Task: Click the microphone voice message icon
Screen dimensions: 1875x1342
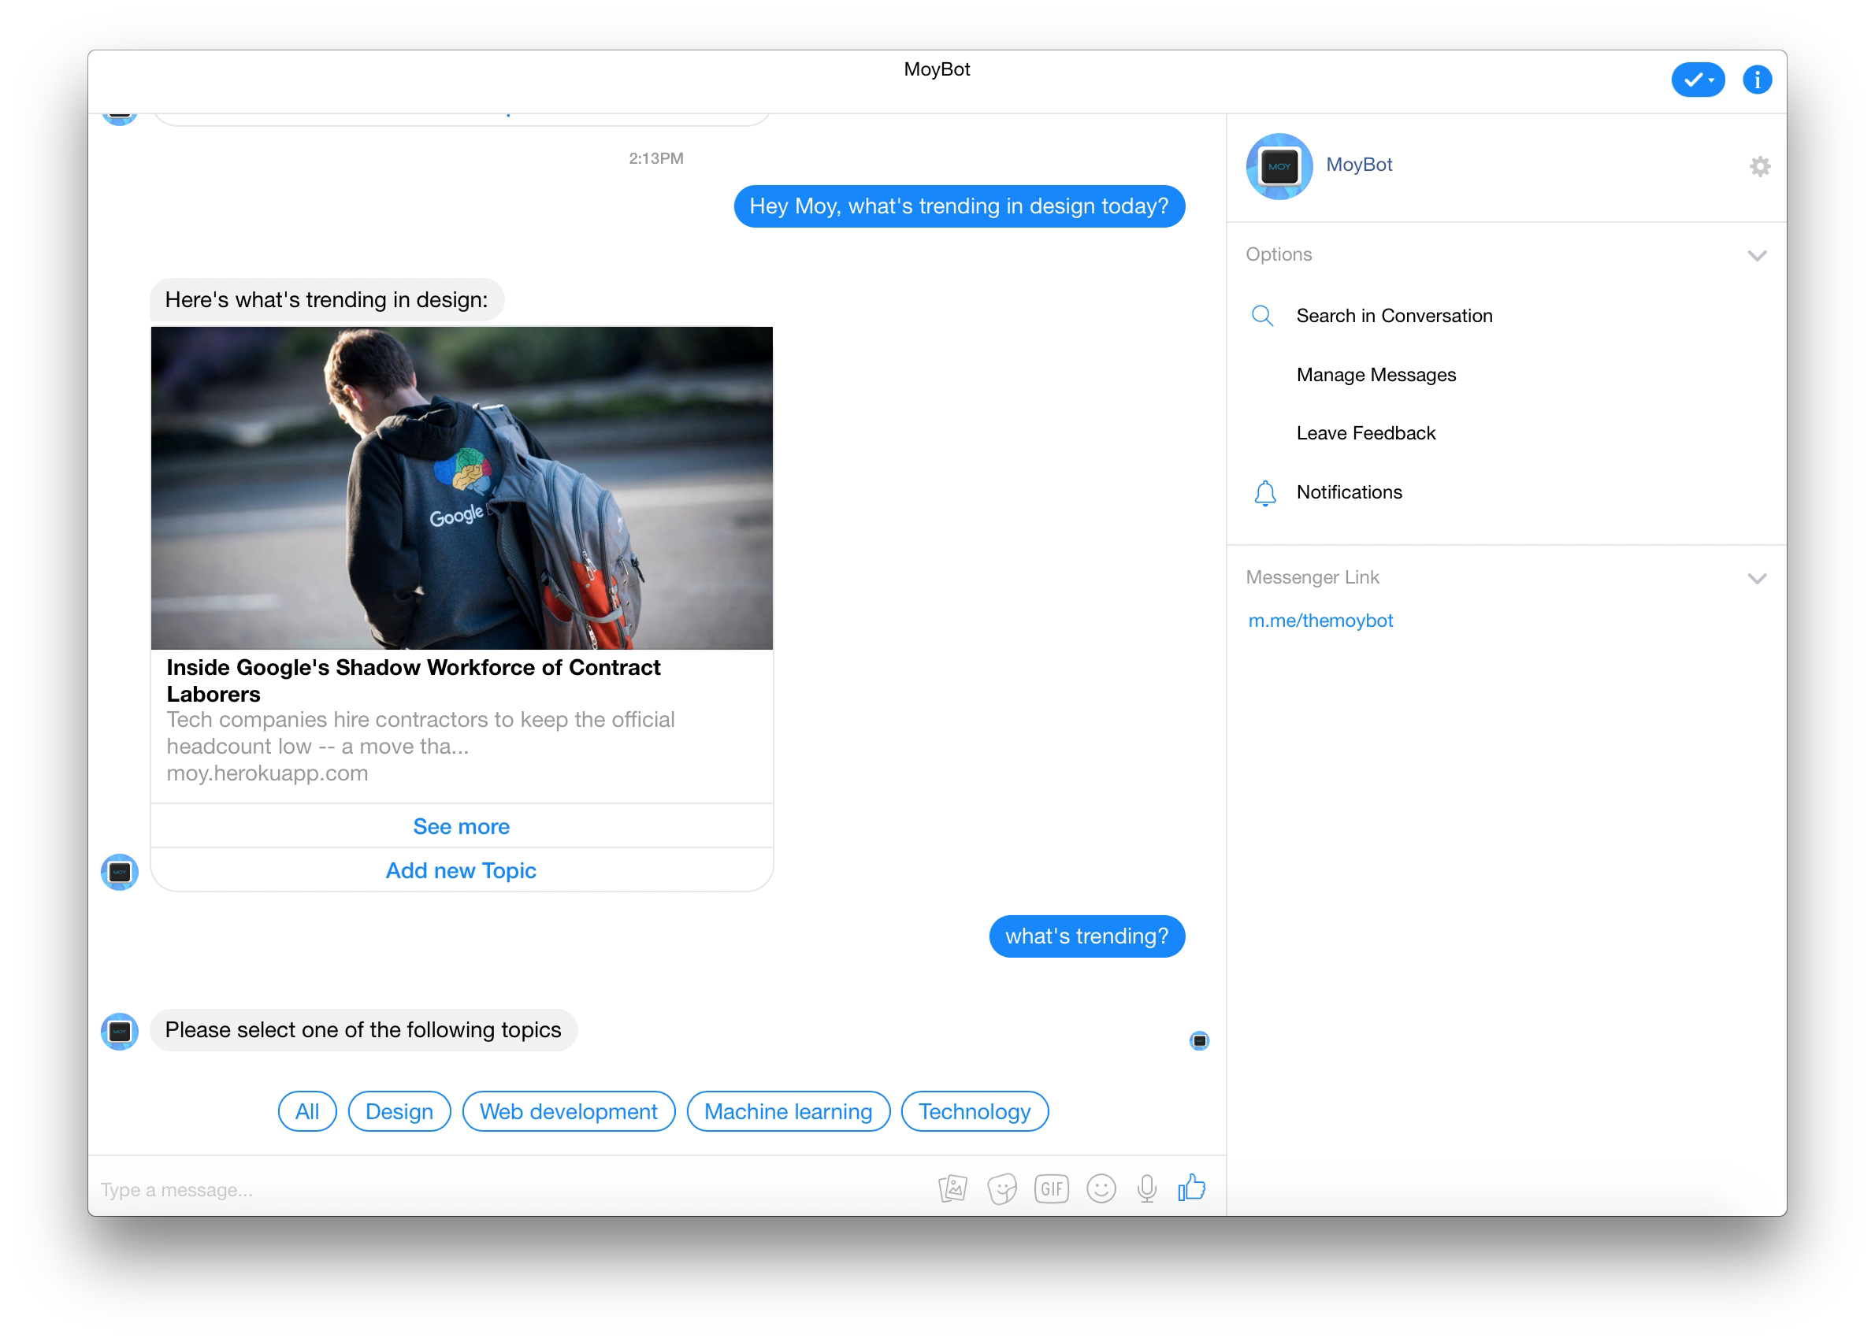Action: coord(1146,1188)
